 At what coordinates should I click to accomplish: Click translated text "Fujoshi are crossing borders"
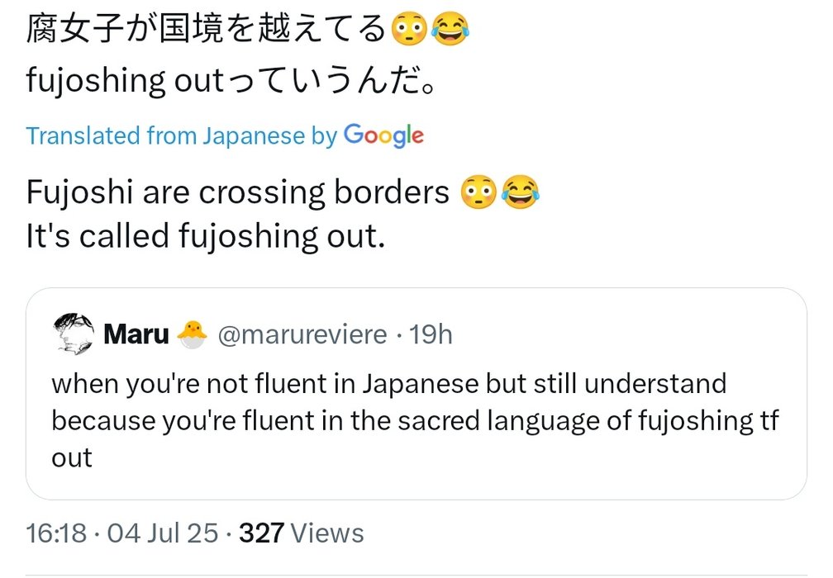(x=238, y=193)
